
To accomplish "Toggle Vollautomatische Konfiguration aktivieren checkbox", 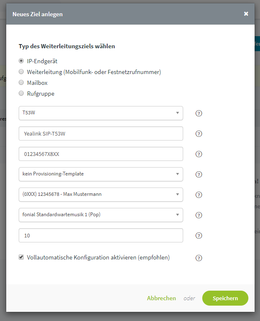I will pos(21,257).
